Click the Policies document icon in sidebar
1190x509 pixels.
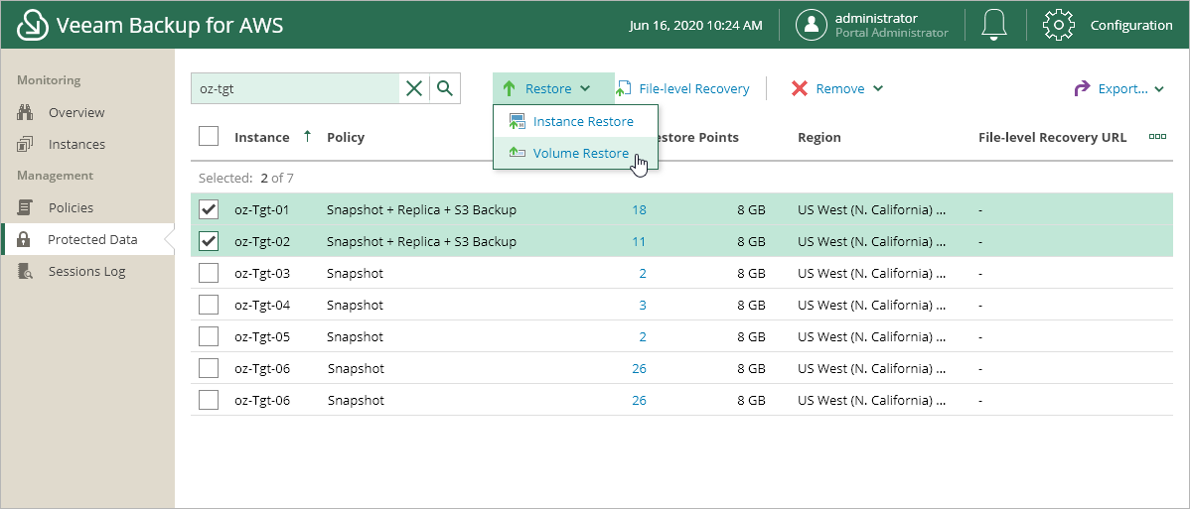coord(25,207)
